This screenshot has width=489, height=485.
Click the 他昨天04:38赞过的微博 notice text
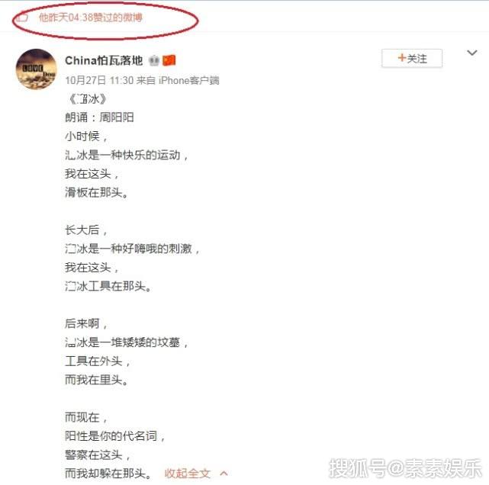click(x=91, y=18)
